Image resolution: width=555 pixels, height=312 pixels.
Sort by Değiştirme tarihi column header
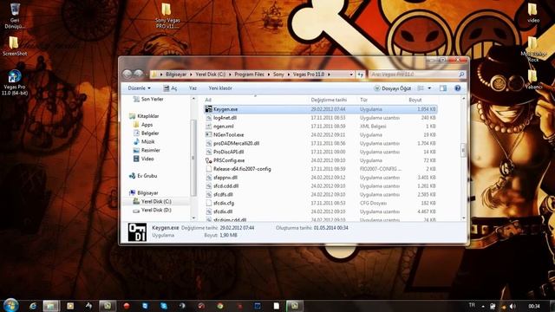click(x=329, y=101)
